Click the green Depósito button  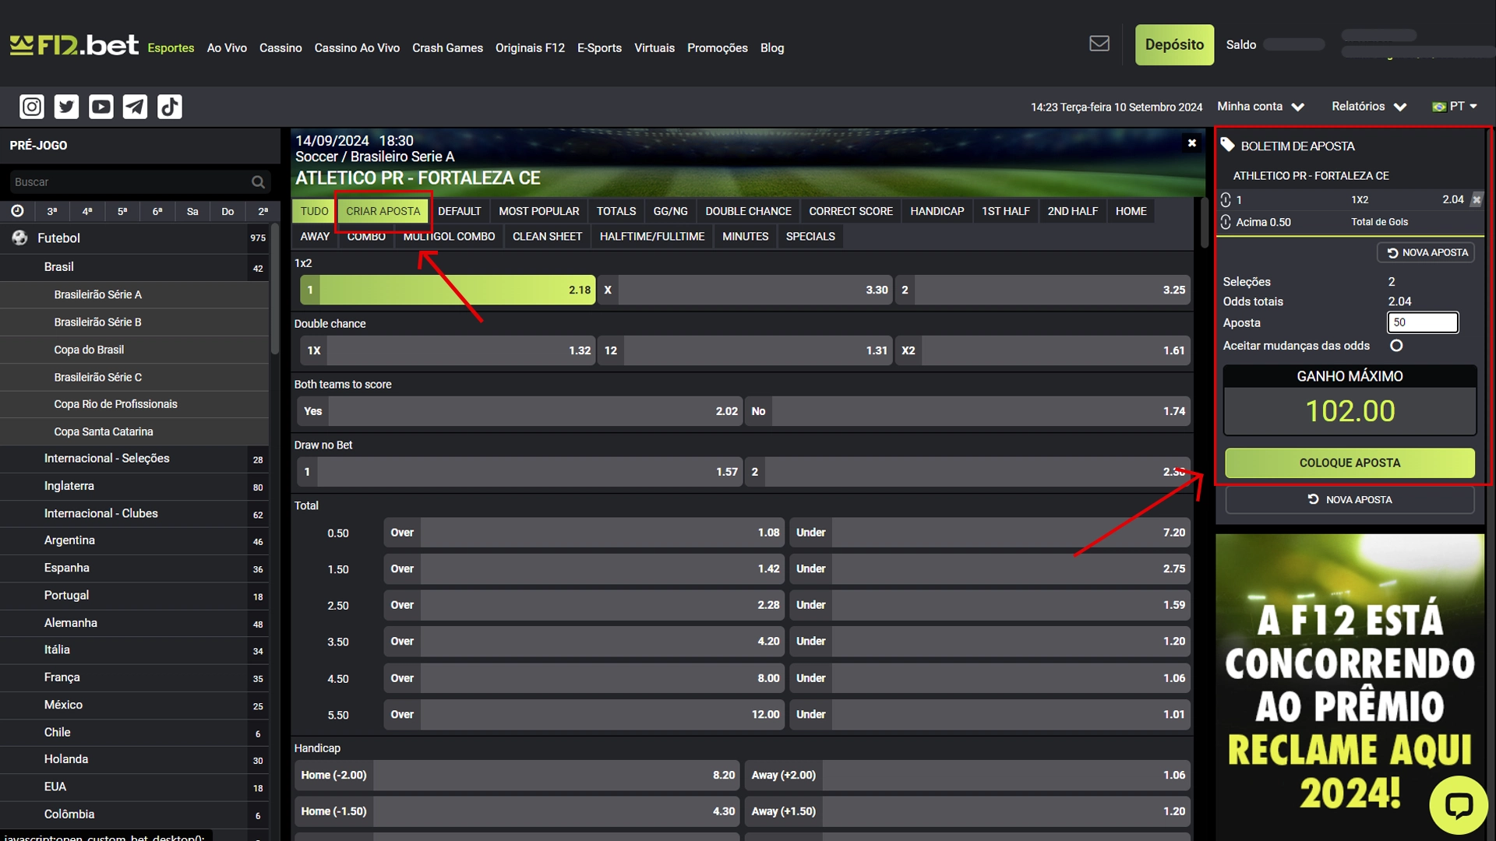pyautogui.click(x=1173, y=45)
